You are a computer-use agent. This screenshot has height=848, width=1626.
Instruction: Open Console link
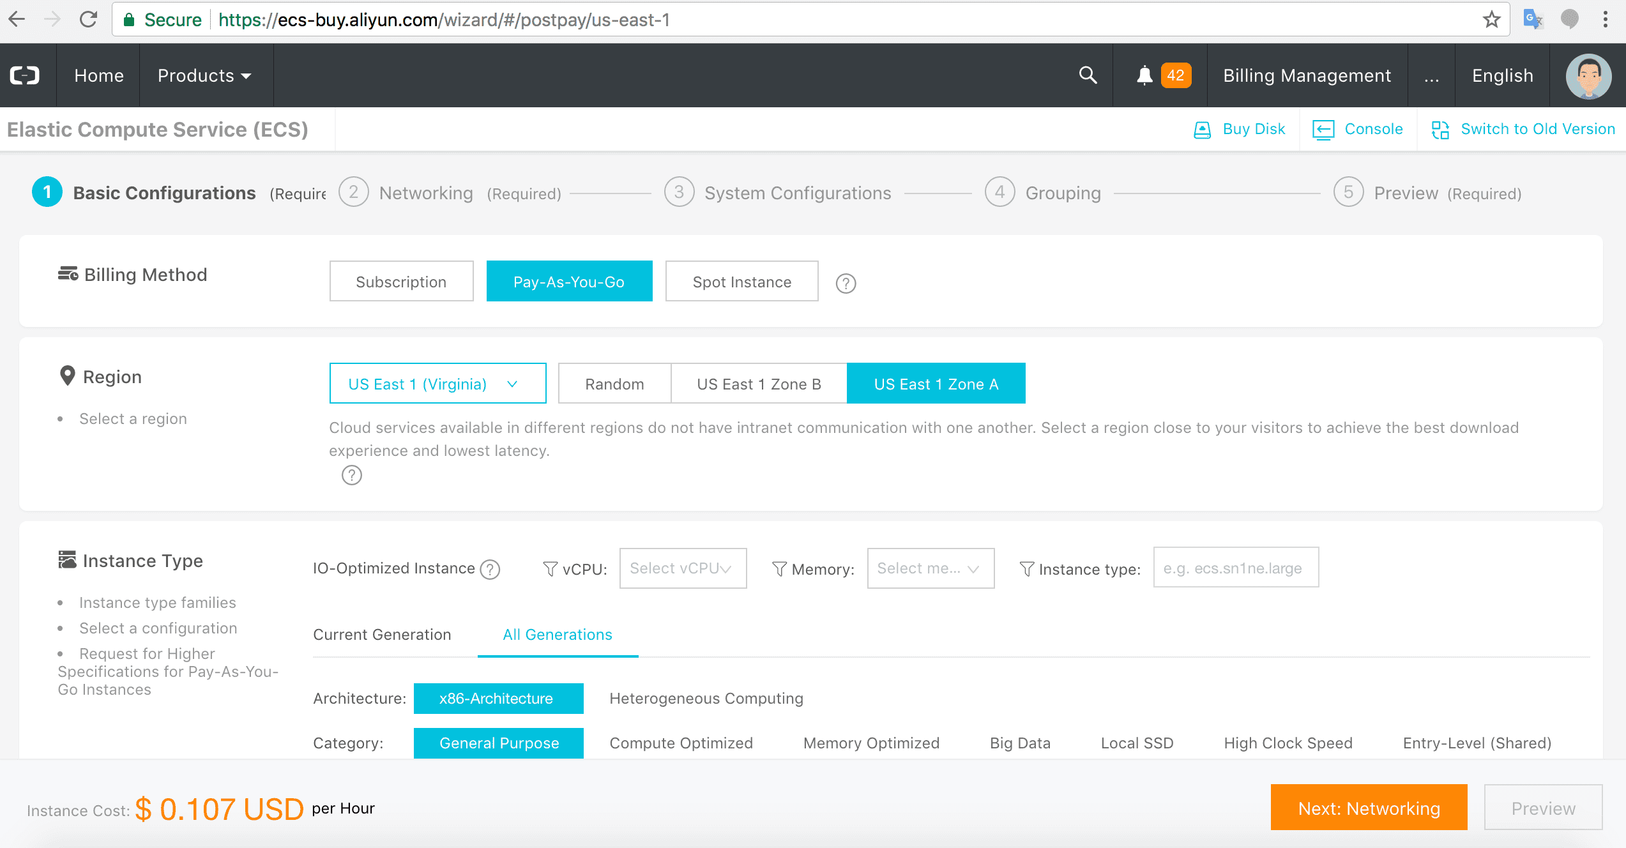pos(1358,129)
